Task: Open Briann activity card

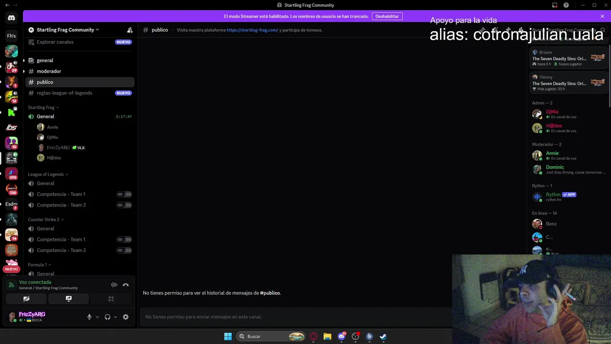Action: click(569, 58)
